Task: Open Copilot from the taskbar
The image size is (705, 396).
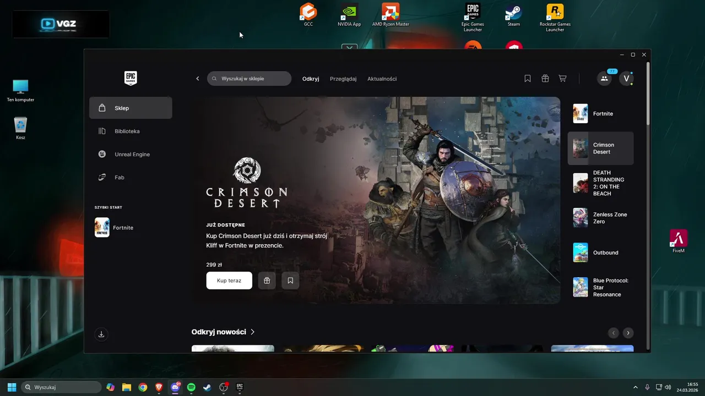Action: 111,387
